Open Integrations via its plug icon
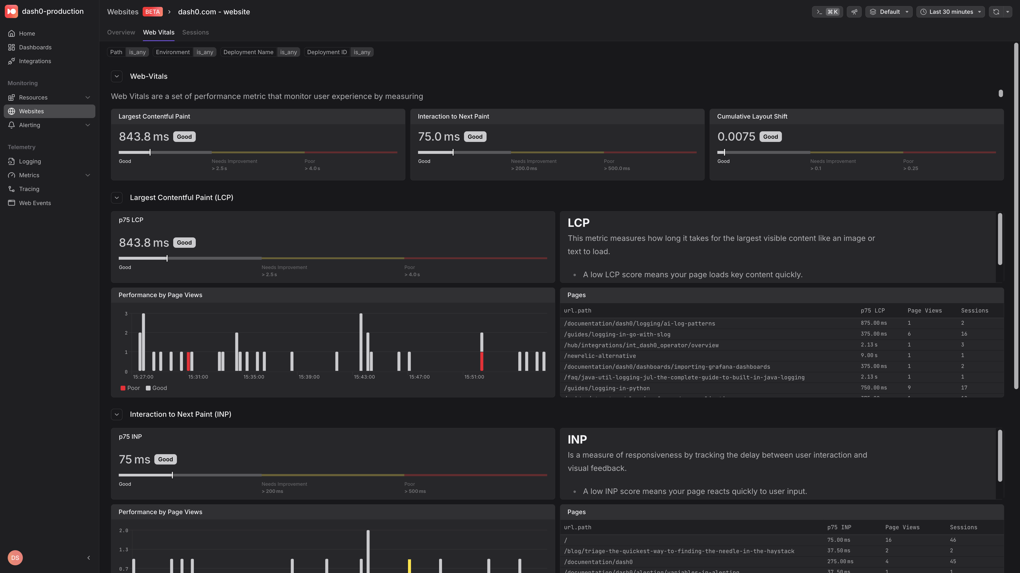Screen dimensions: 1020x573 (x=11, y=61)
